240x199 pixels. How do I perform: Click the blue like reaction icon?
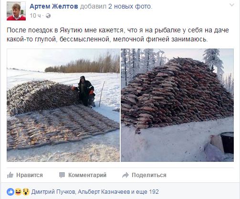point(10,192)
